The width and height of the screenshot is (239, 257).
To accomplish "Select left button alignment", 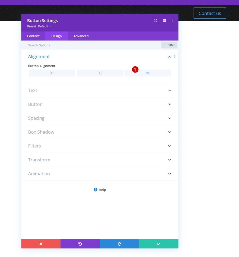I will 52,73.
